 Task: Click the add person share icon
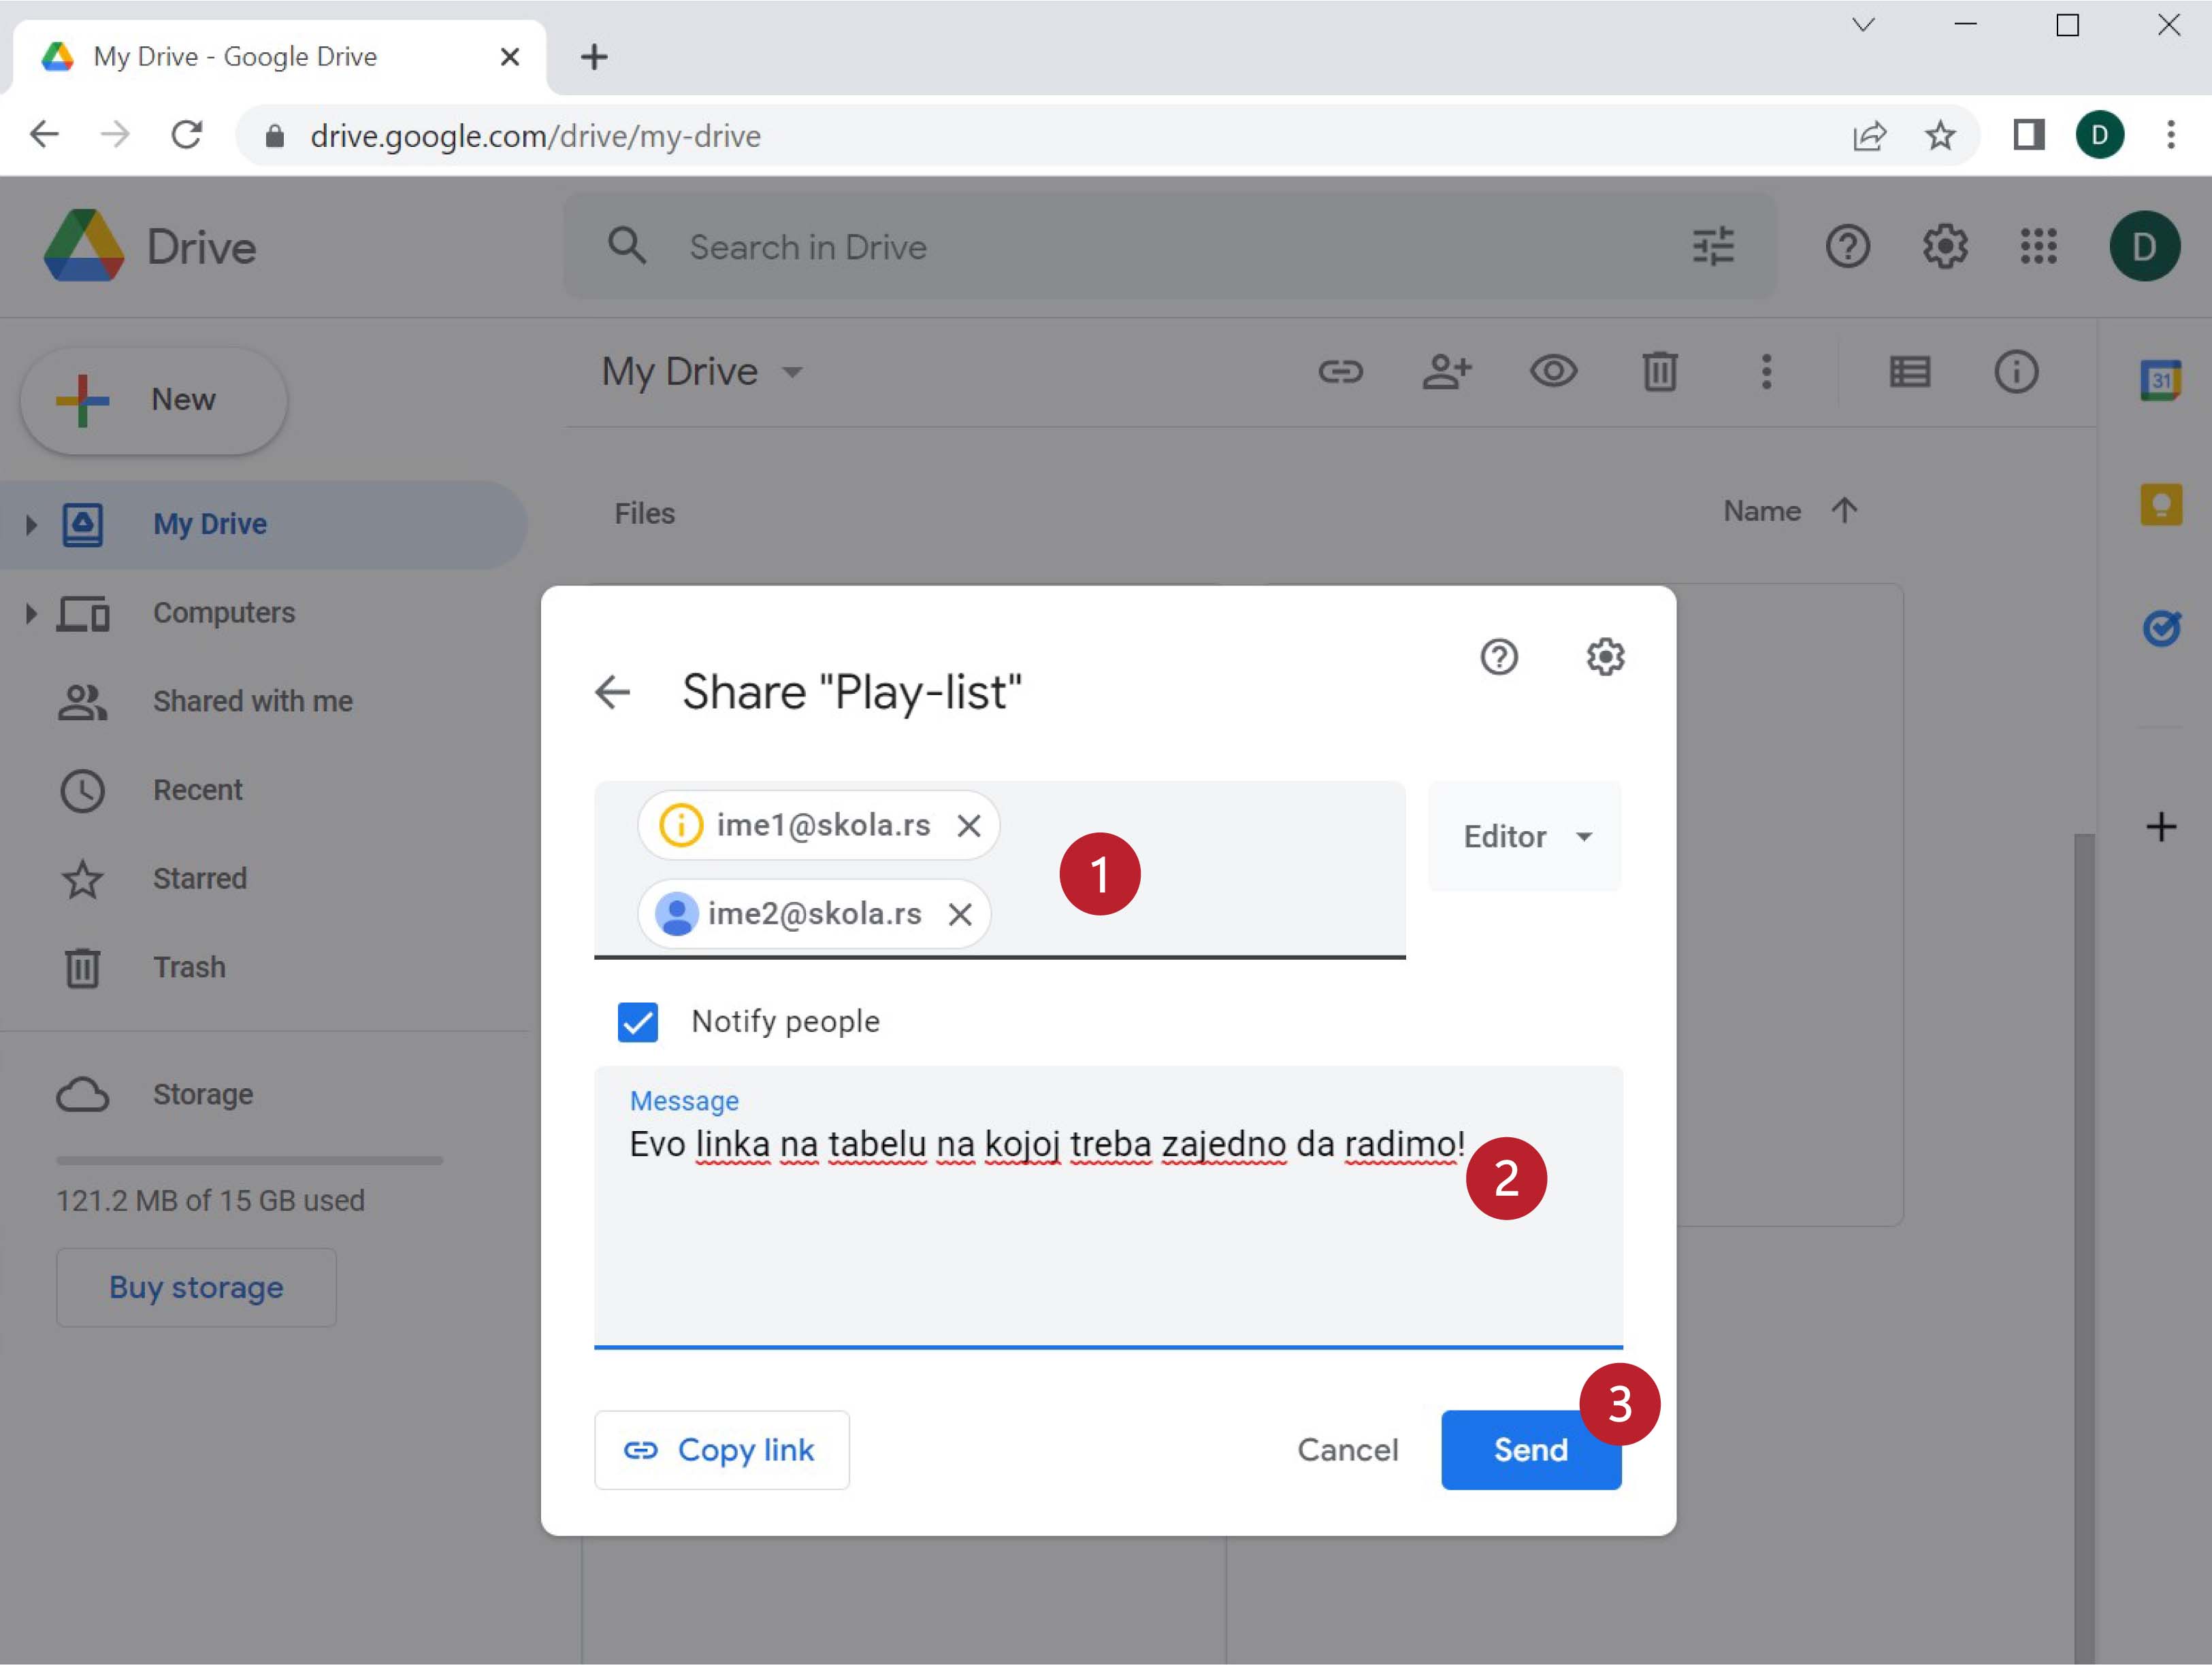click(x=1446, y=372)
